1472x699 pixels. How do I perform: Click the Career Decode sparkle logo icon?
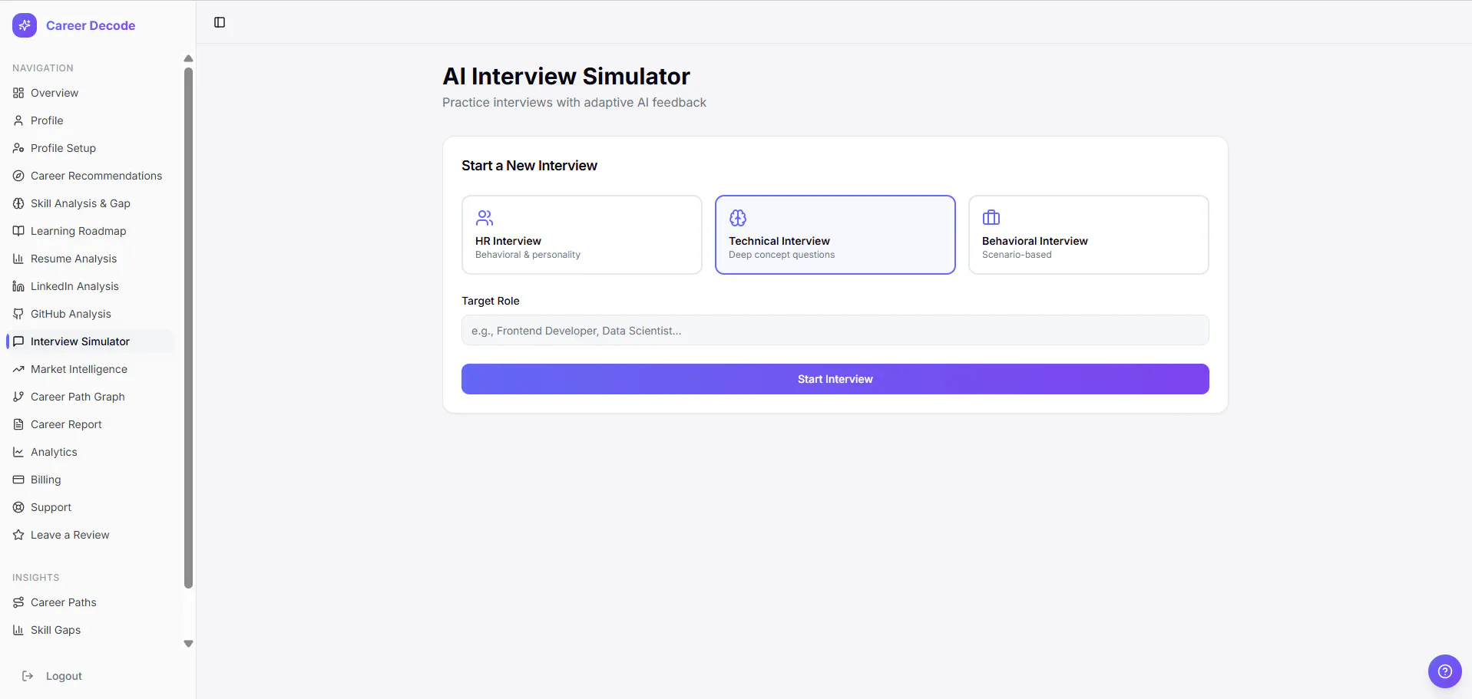25,25
